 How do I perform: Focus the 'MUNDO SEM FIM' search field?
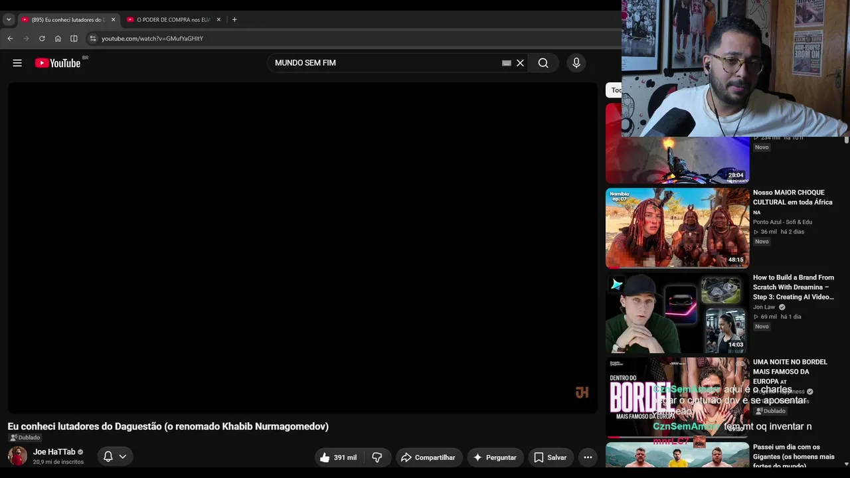[x=385, y=63]
